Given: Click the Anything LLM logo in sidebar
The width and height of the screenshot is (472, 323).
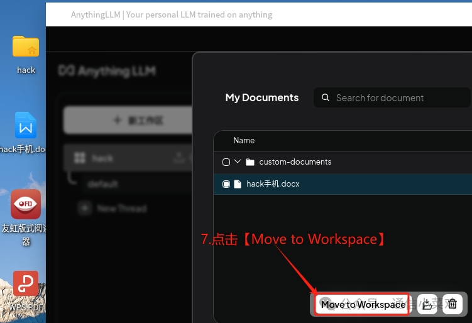Looking at the screenshot, I should pos(107,71).
